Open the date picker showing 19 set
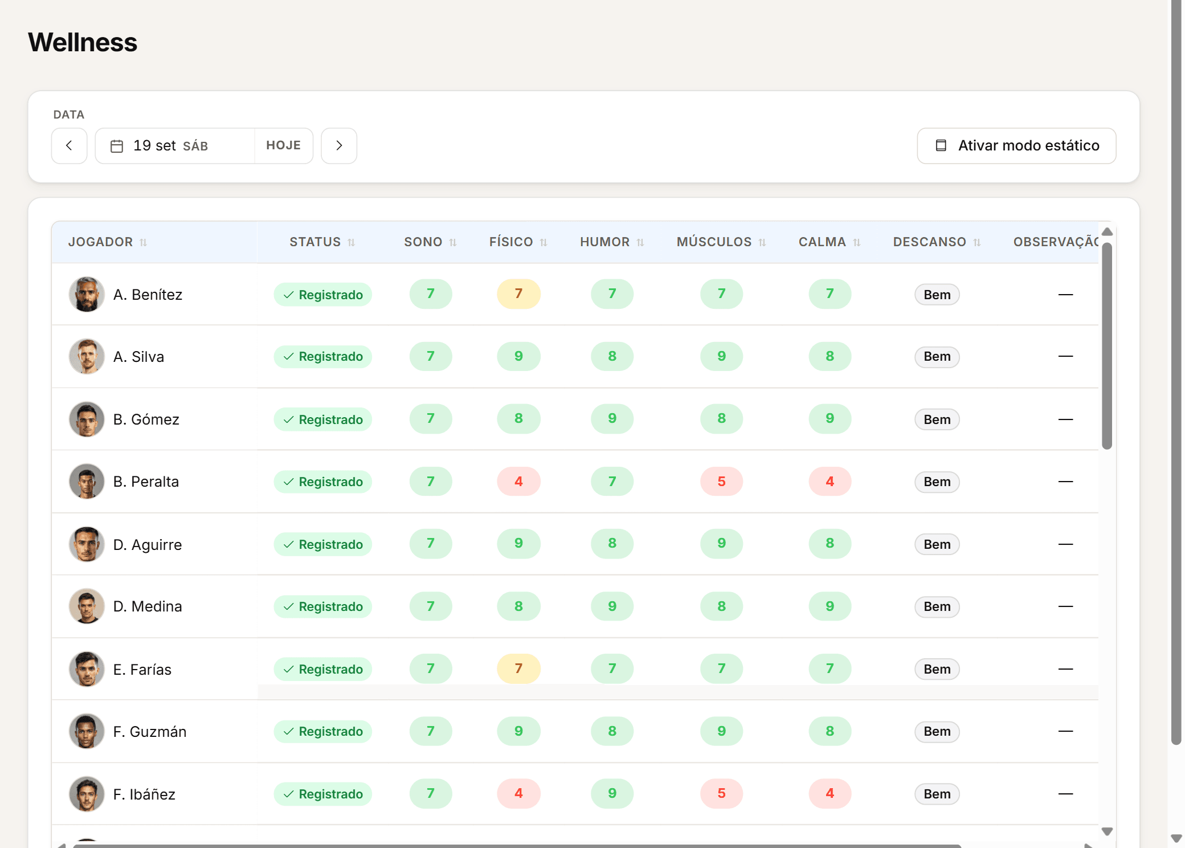 [x=175, y=146]
